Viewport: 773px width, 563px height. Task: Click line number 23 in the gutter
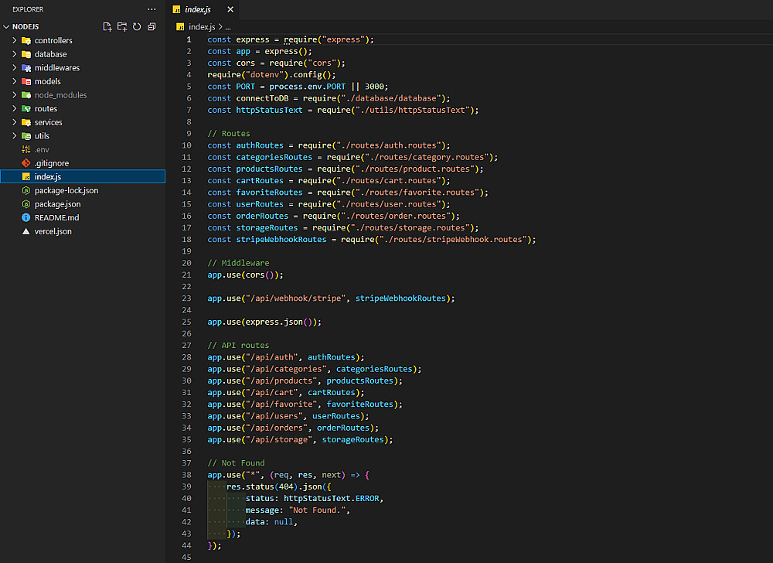click(x=188, y=298)
